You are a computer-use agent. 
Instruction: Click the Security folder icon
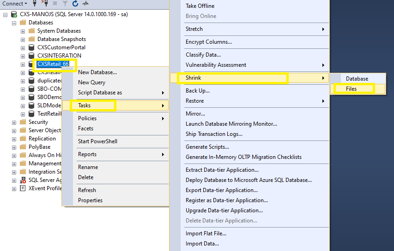[23, 122]
